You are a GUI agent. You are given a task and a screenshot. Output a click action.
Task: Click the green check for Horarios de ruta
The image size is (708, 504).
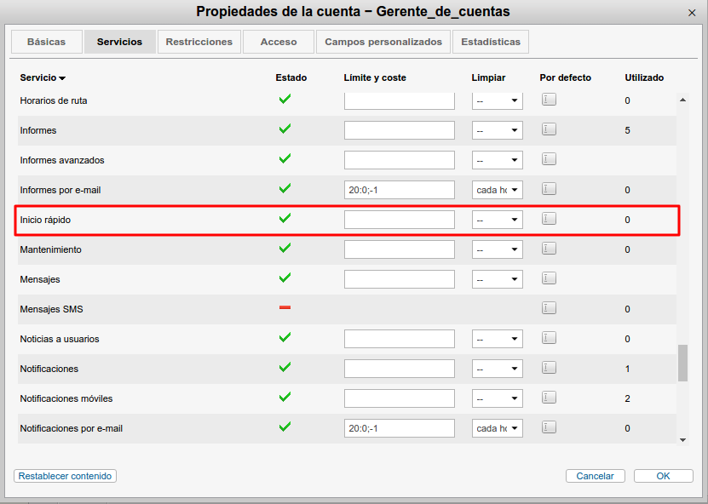point(285,100)
